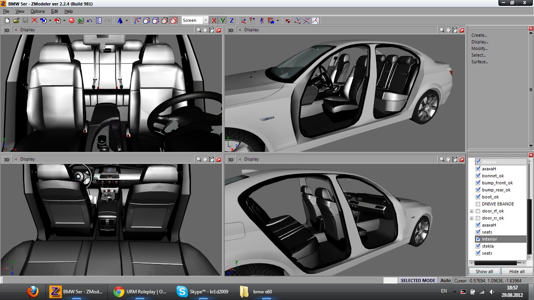Click the Import toolbar icon
This screenshot has width=534, height=300.
43,20
